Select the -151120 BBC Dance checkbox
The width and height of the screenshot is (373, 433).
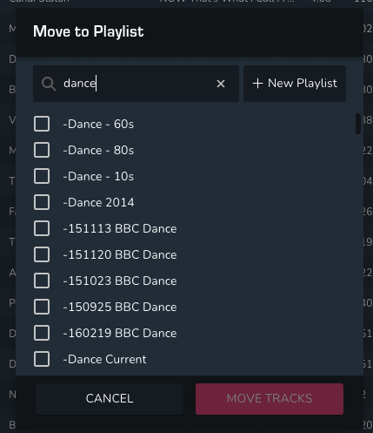tap(42, 254)
